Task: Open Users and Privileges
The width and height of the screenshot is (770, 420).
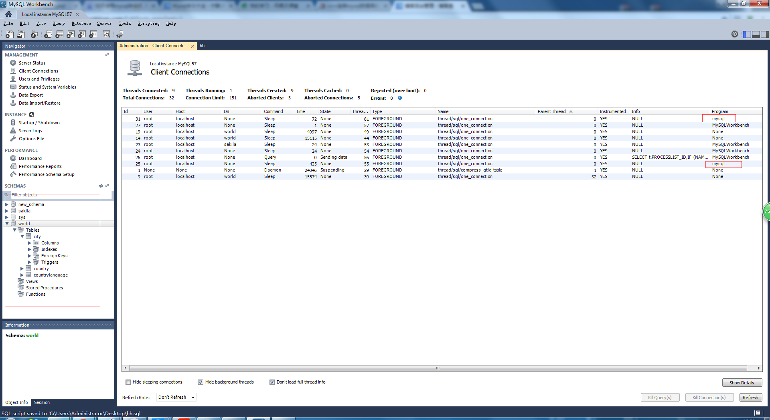Action: pyautogui.click(x=39, y=79)
